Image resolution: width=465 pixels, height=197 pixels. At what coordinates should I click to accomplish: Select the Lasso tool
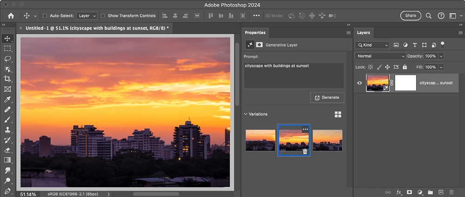[7, 59]
